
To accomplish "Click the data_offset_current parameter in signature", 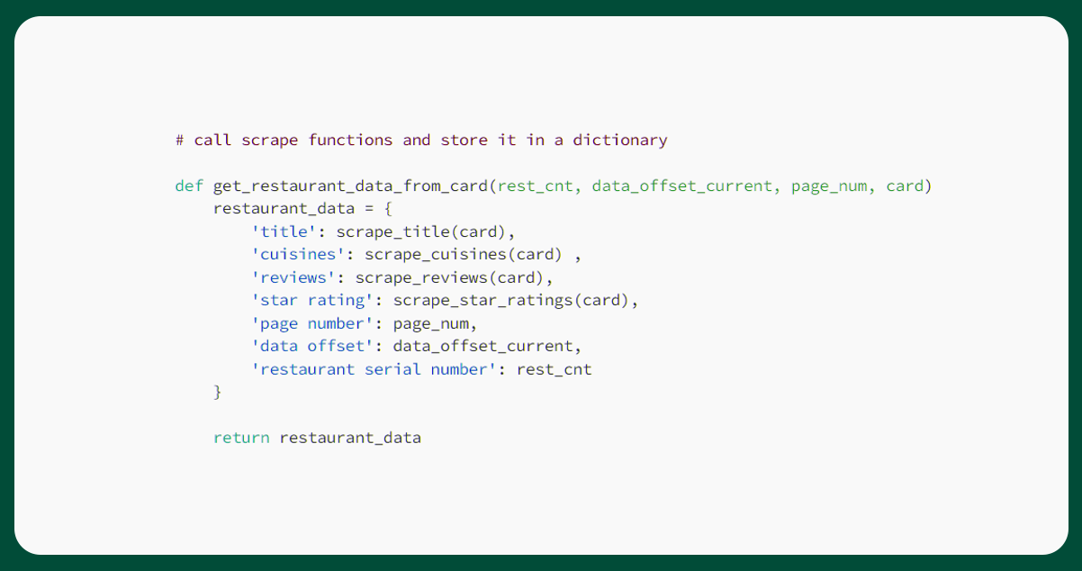I will (x=681, y=186).
